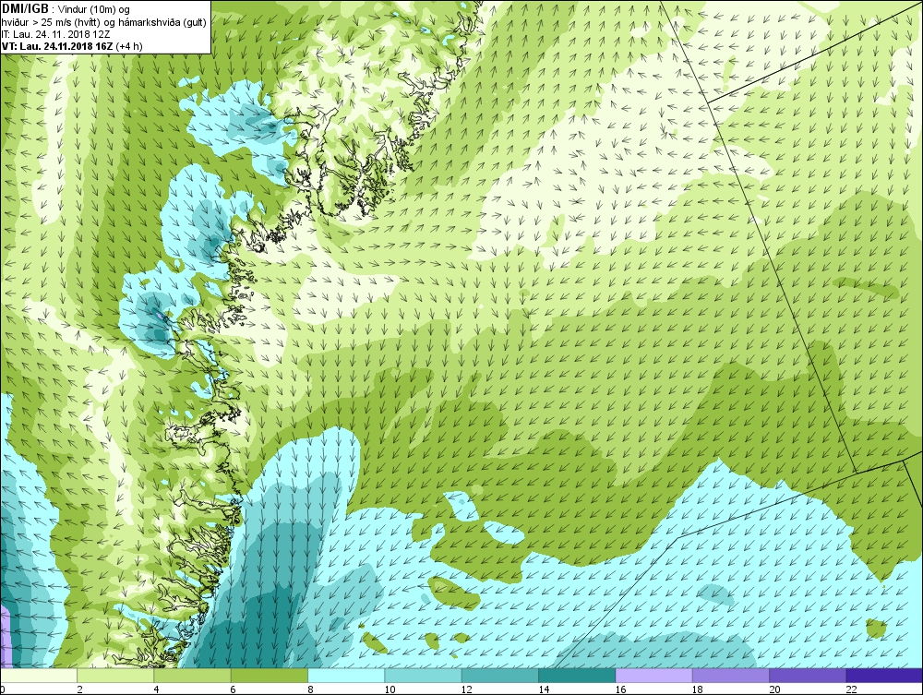Click the 16–18 m/s light purple legend swatch

pyautogui.click(x=653, y=676)
